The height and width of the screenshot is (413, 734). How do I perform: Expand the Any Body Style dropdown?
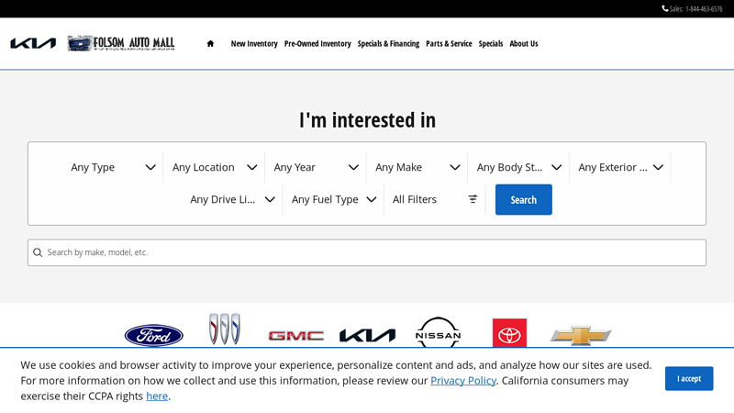pyautogui.click(x=518, y=167)
